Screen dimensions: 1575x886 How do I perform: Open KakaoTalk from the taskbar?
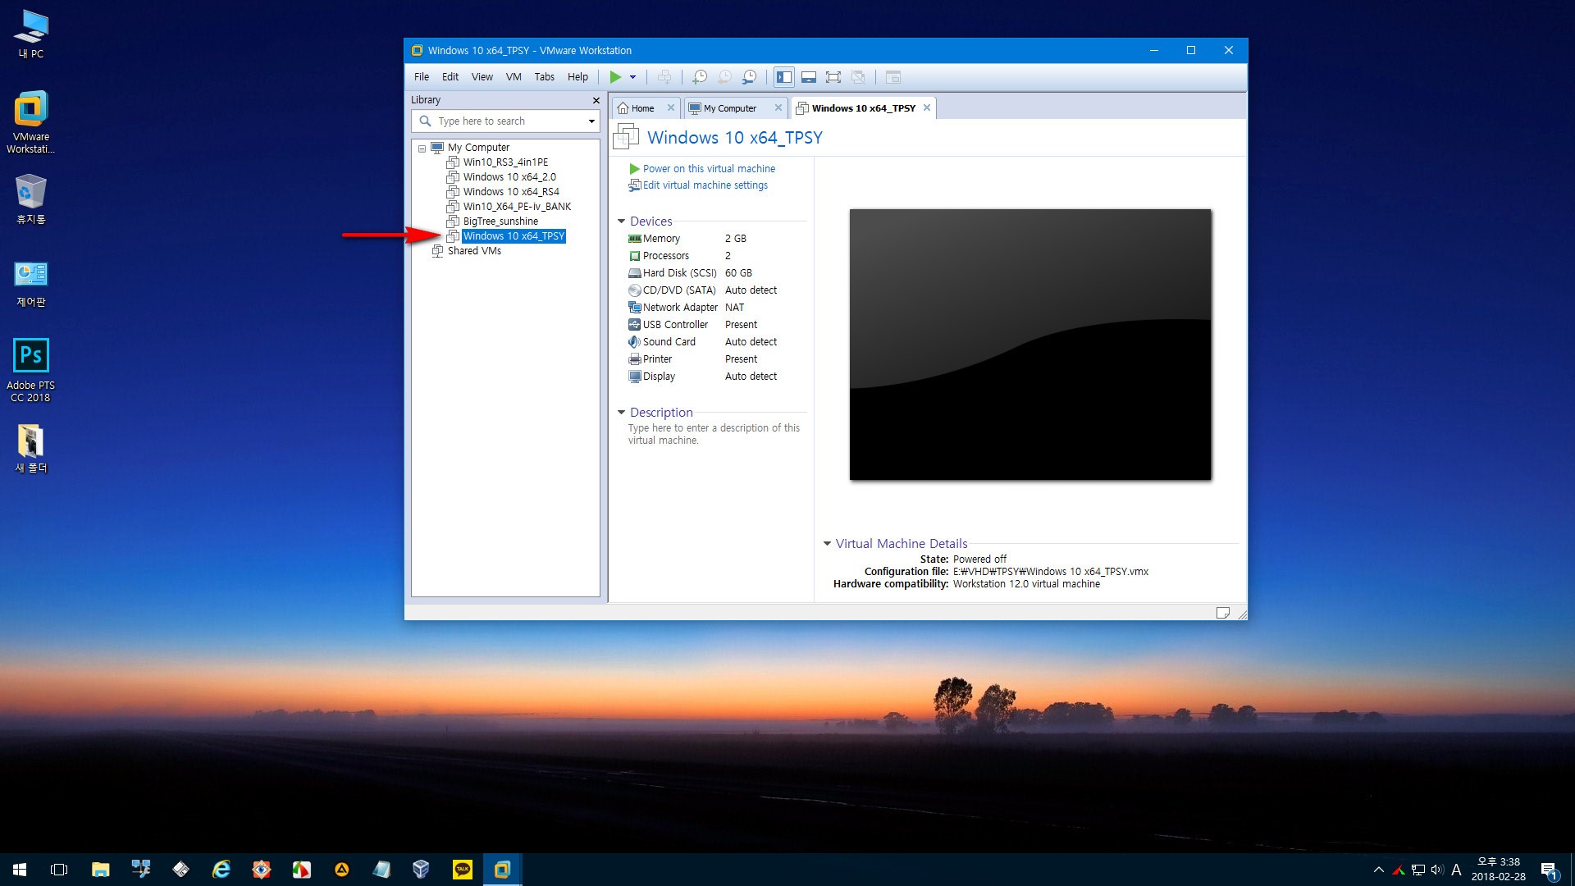(462, 870)
